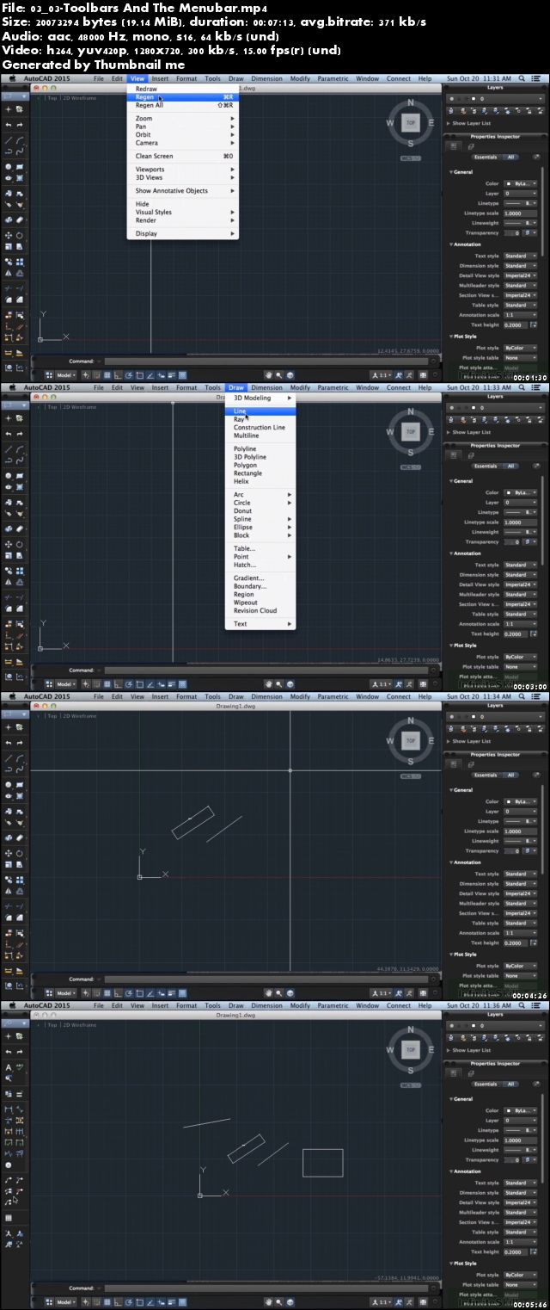
Task: Open WCS dropdown under ViewCube, 00:04:26 frame
Action: [x=411, y=775]
